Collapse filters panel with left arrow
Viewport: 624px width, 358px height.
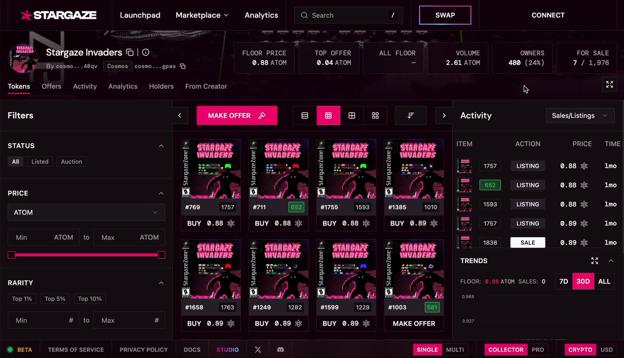pyautogui.click(x=179, y=116)
